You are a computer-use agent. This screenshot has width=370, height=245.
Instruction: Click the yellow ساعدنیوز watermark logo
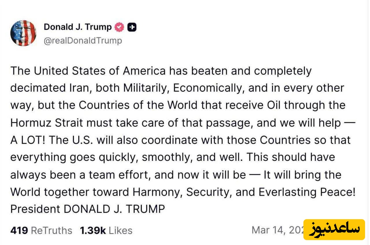(335, 229)
